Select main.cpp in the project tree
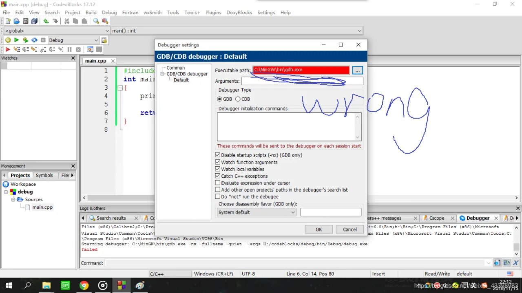Screen dimensions: 522x293 click(42, 207)
